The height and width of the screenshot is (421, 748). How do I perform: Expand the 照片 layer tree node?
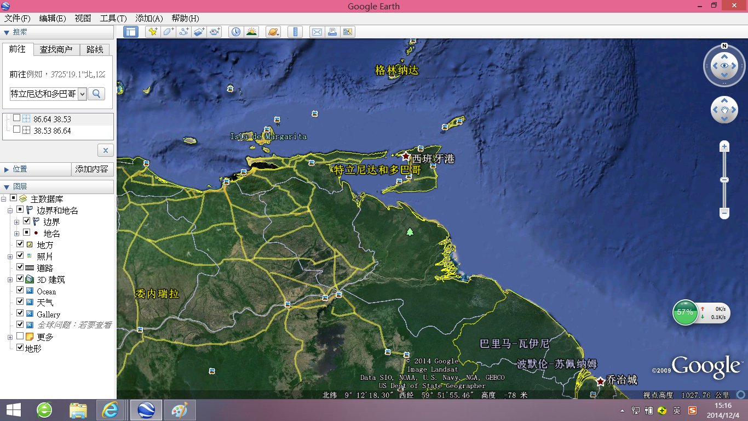(x=10, y=257)
